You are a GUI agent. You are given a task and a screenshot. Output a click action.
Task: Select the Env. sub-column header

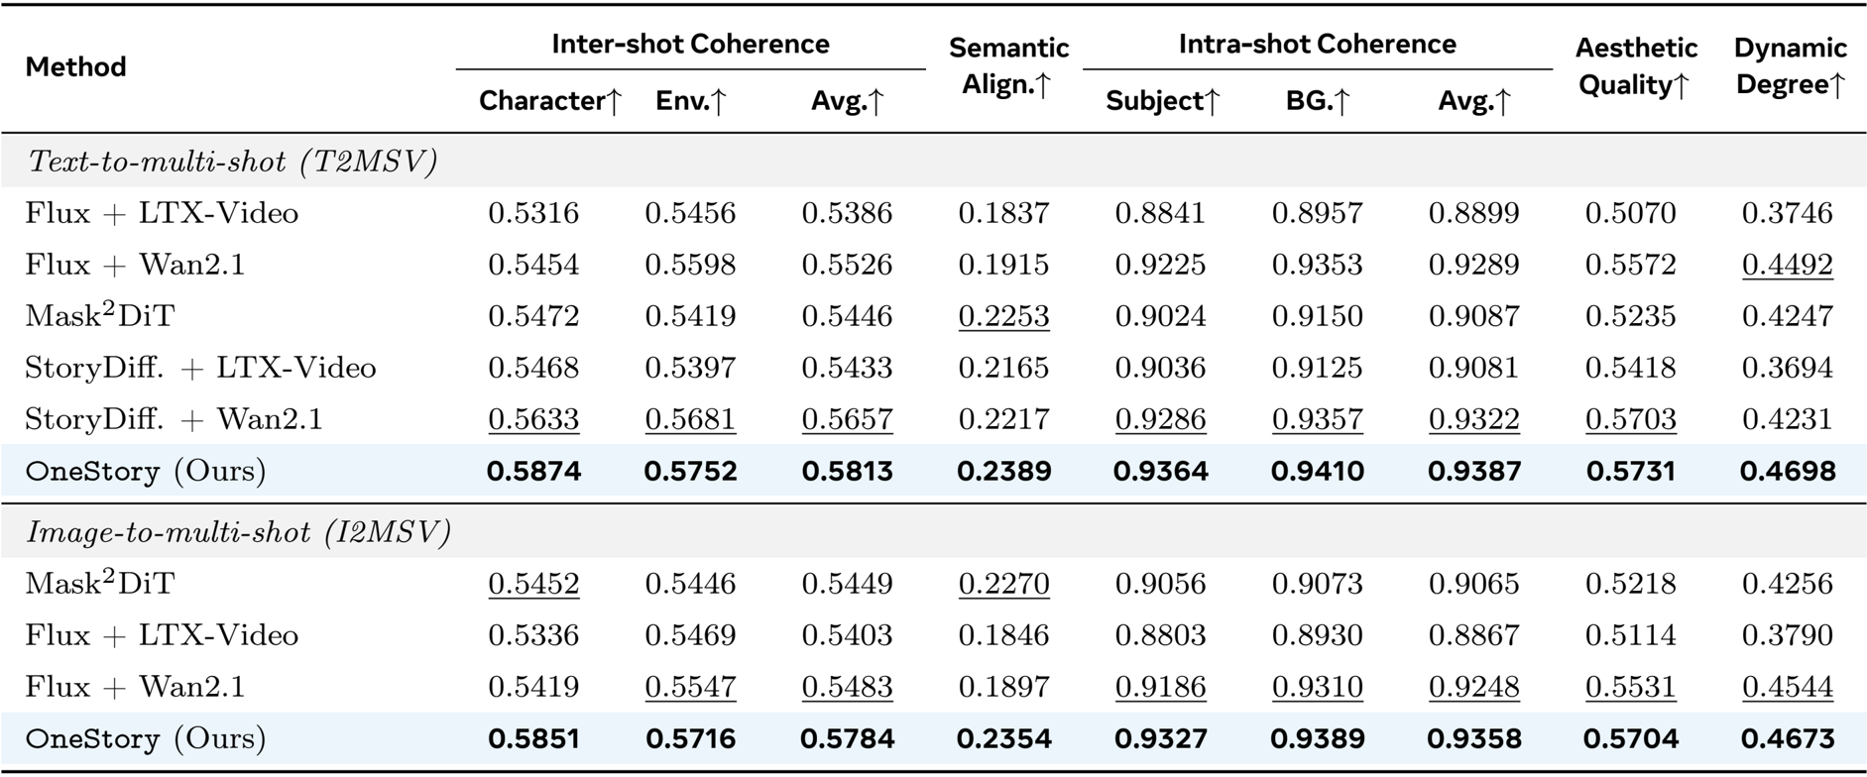pyautogui.click(x=690, y=101)
